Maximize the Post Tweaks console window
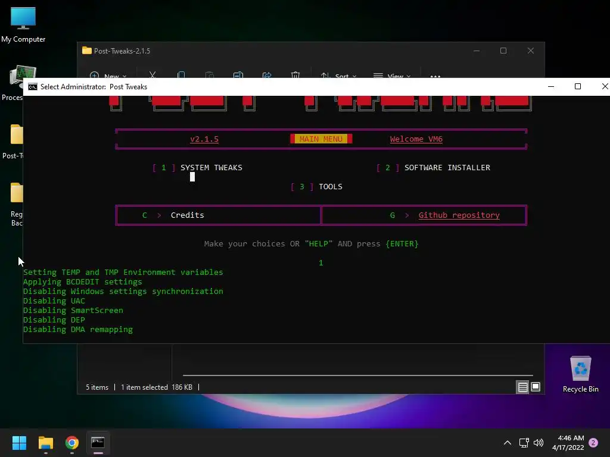Viewport: 610px width, 457px height. tap(578, 86)
